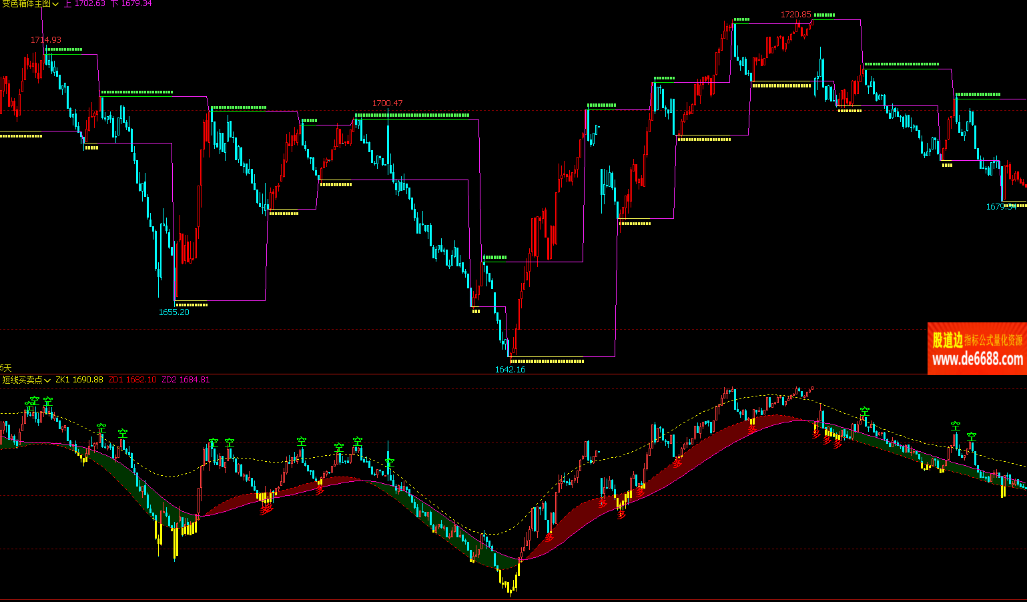Click the 5天 period label

pyautogui.click(x=6, y=368)
